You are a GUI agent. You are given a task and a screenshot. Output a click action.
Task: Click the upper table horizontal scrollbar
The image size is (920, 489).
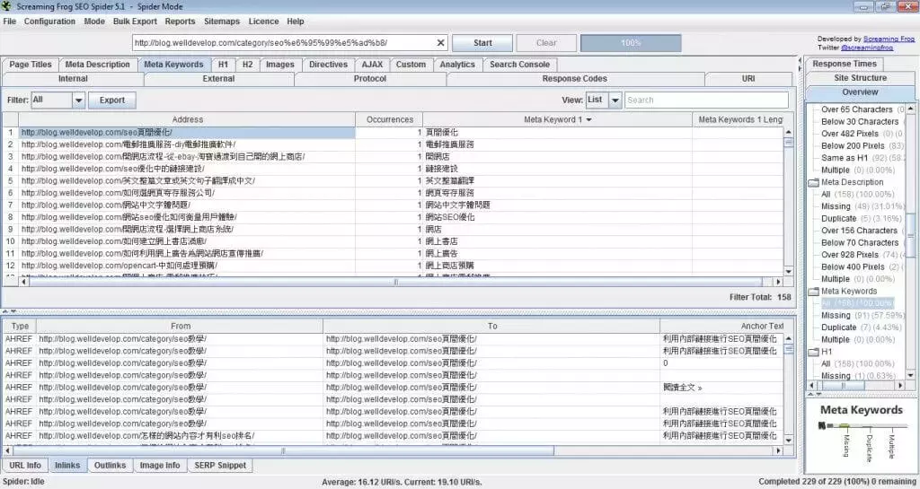pyautogui.click(x=396, y=282)
